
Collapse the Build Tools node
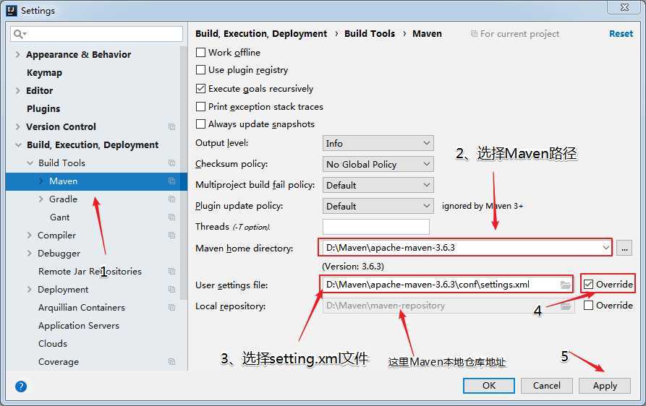click(30, 163)
